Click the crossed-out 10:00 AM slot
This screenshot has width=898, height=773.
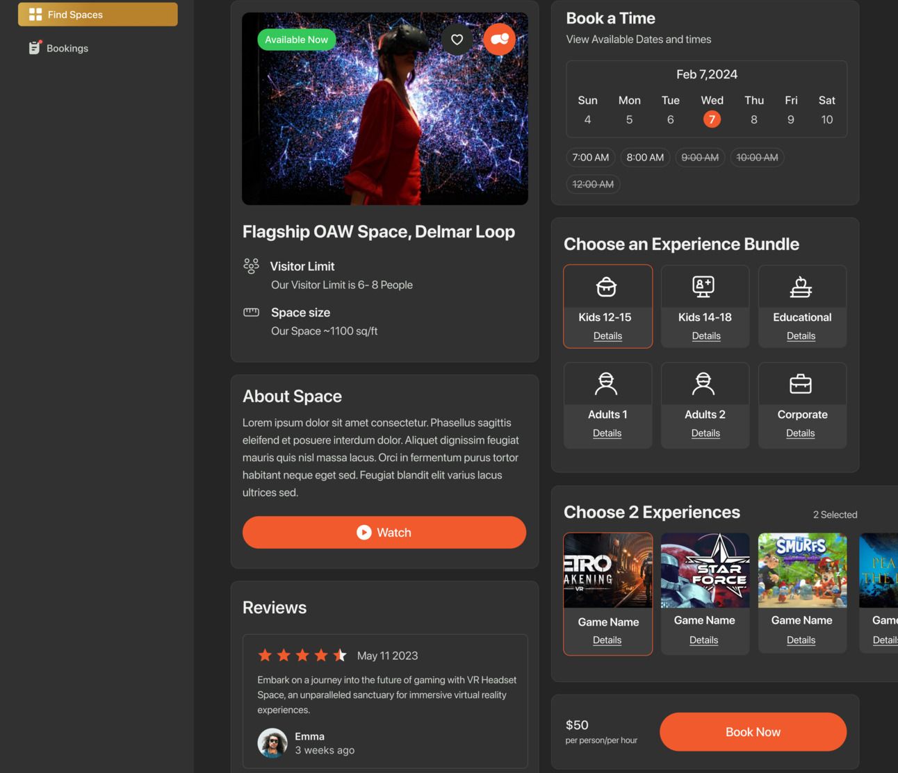click(757, 158)
